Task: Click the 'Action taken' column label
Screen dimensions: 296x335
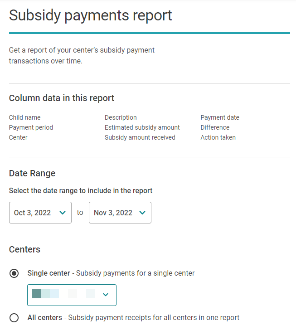Action: click(x=218, y=137)
